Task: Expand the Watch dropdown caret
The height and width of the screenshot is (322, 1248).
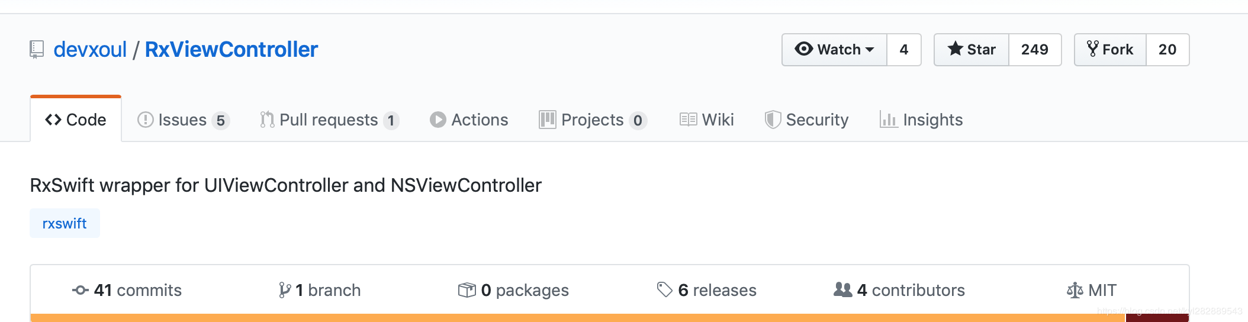Action: click(870, 50)
